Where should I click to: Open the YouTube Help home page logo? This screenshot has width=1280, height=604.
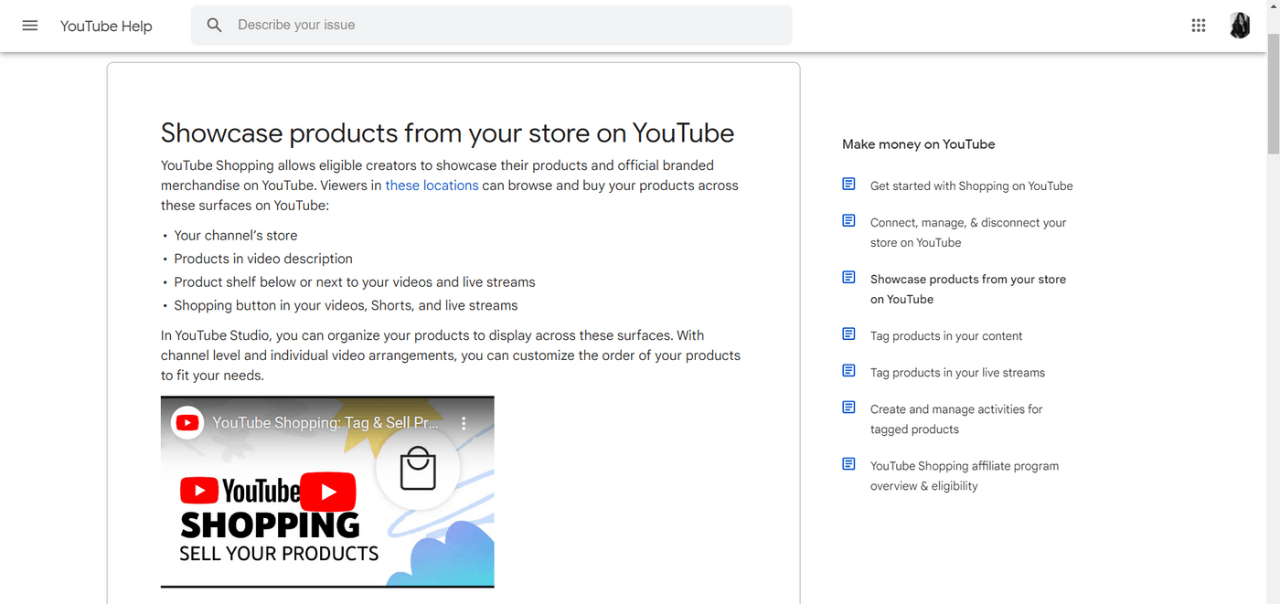click(105, 26)
